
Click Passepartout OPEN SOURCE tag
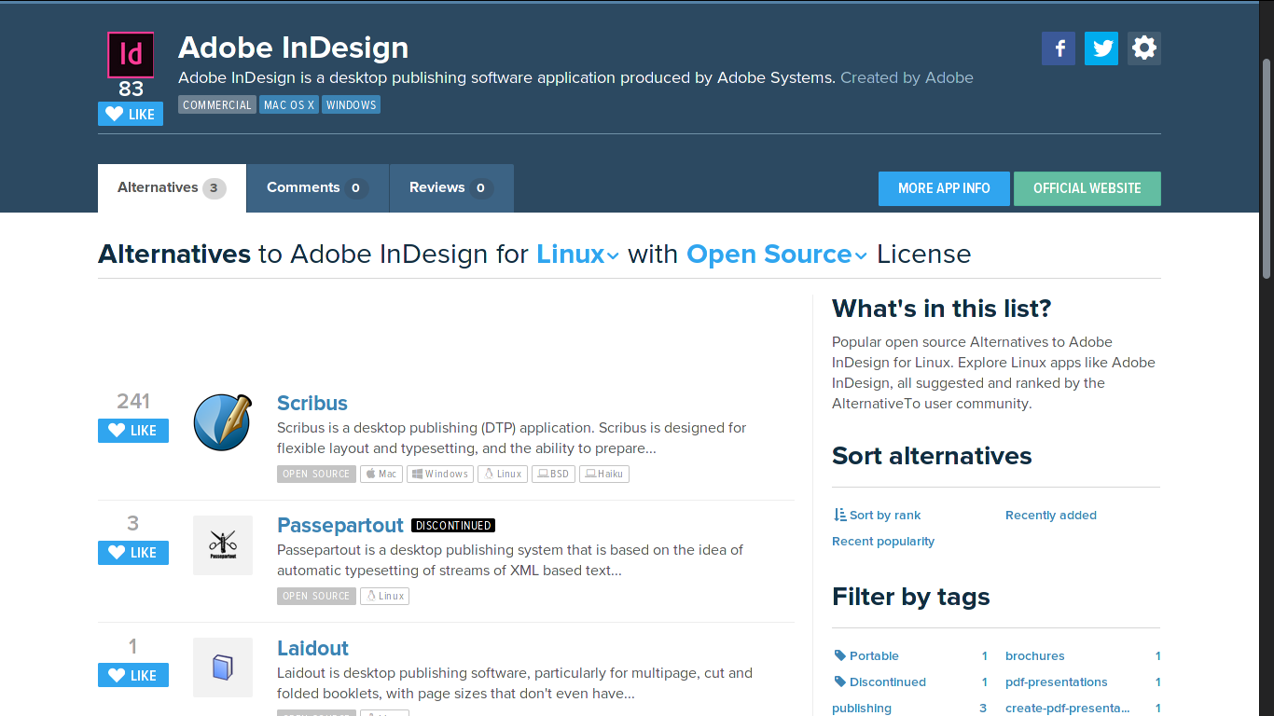point(316,596)
